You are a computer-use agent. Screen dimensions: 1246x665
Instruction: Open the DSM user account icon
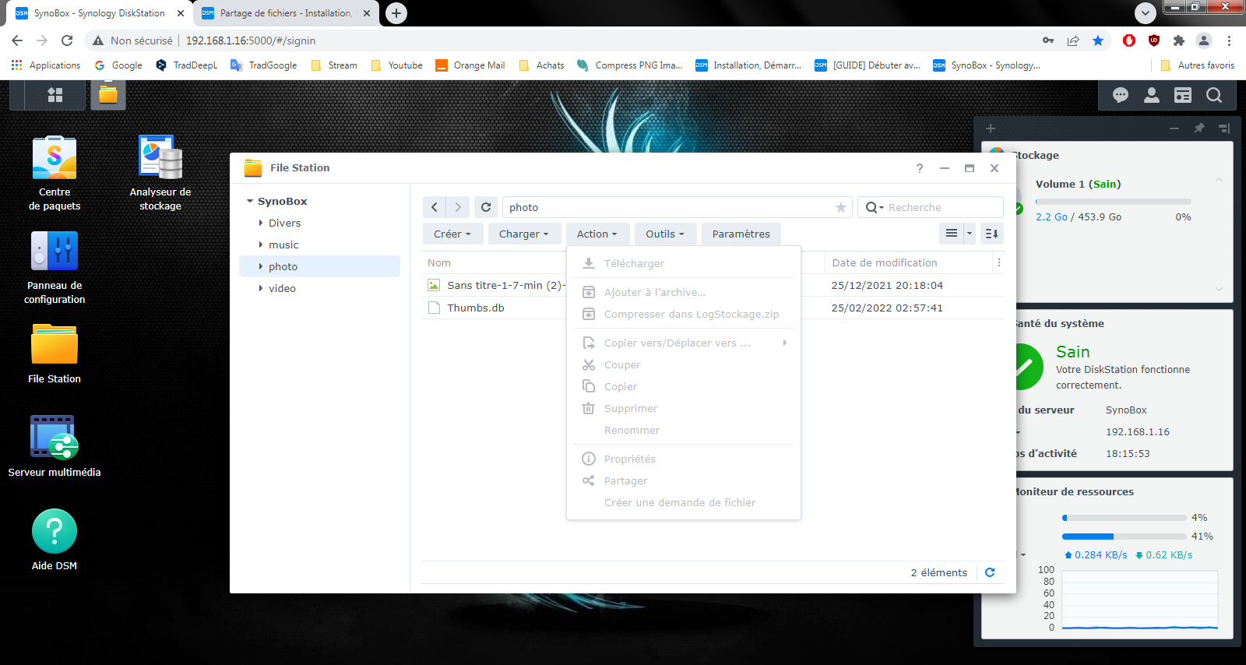(1151, 95)
